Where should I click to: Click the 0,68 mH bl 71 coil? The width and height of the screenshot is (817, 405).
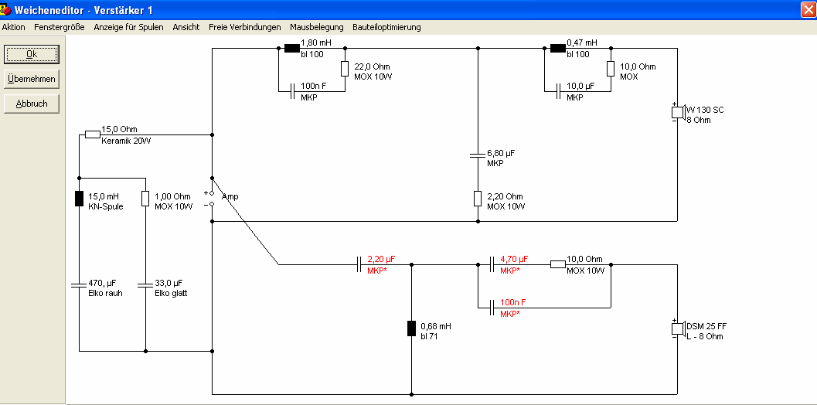[412, 328]
